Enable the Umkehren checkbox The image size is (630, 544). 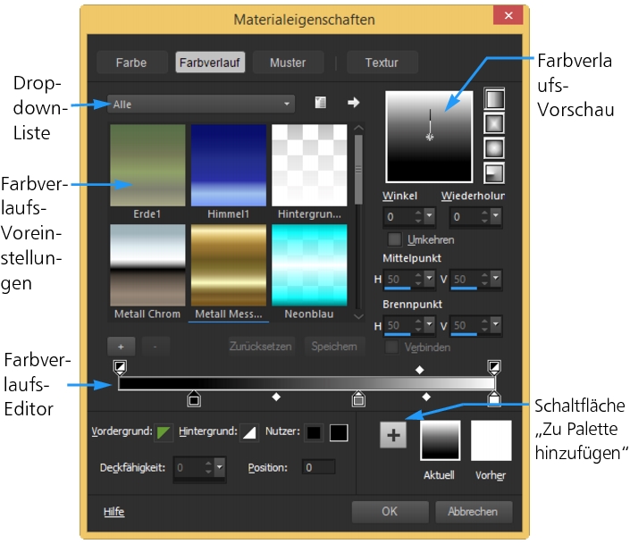click(x=394, y=240)
